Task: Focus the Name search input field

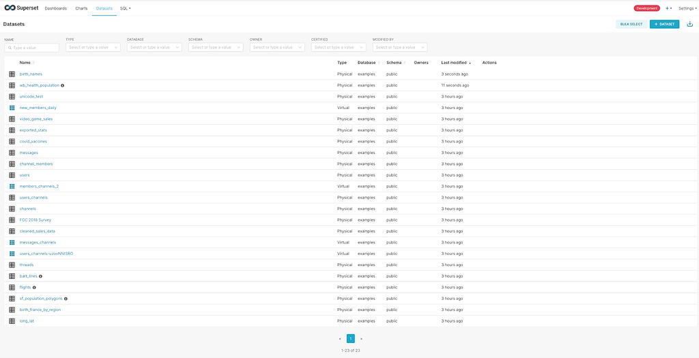Action: [31, 48]
